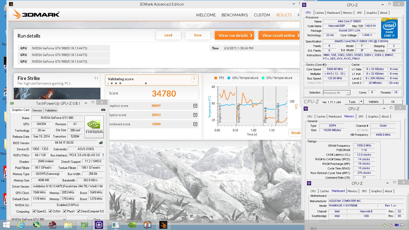The width and height of the screenshot is (409, 230).
Task: Toggle the FPS legend item in the chart
Action: [x=219, y=78]
